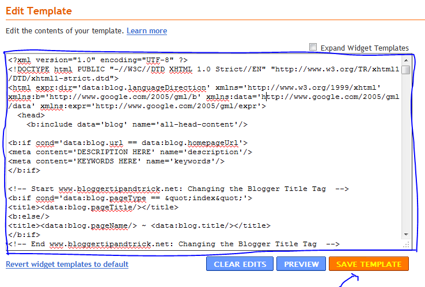Image resolution: width=425 pixels, height=287 pixels.
Task: Click the DOCTYPE html PUBLIC line
Action: point(203,70)
